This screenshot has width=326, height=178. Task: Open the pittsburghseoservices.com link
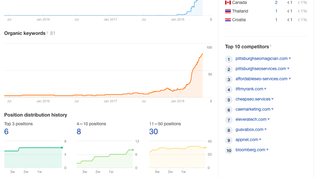point(261,69)
